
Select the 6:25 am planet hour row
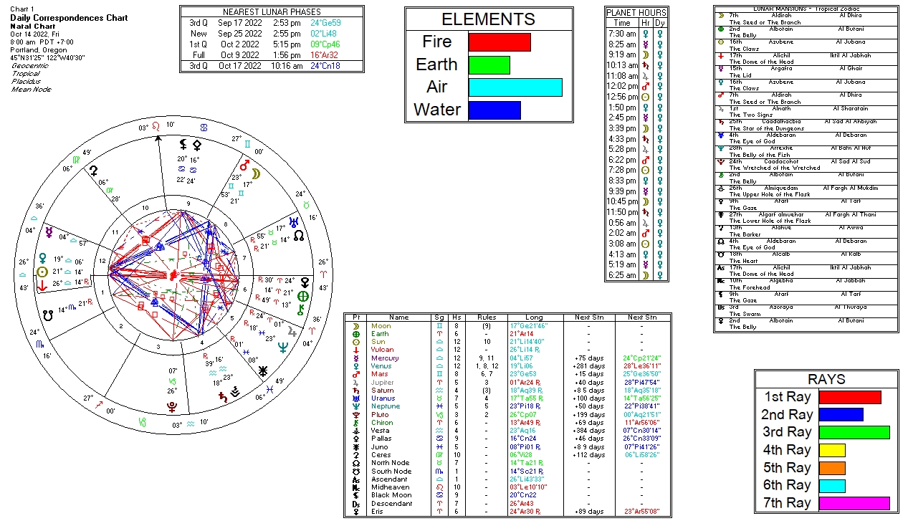(636, 275)
